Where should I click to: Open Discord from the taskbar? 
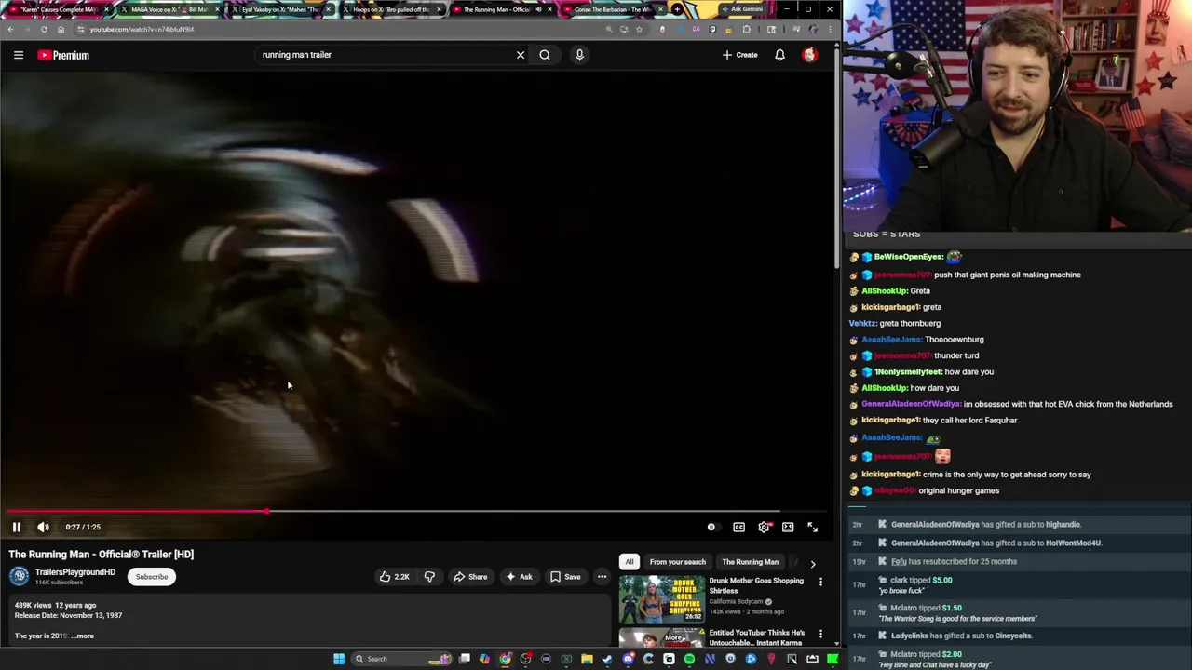[628, 659]
